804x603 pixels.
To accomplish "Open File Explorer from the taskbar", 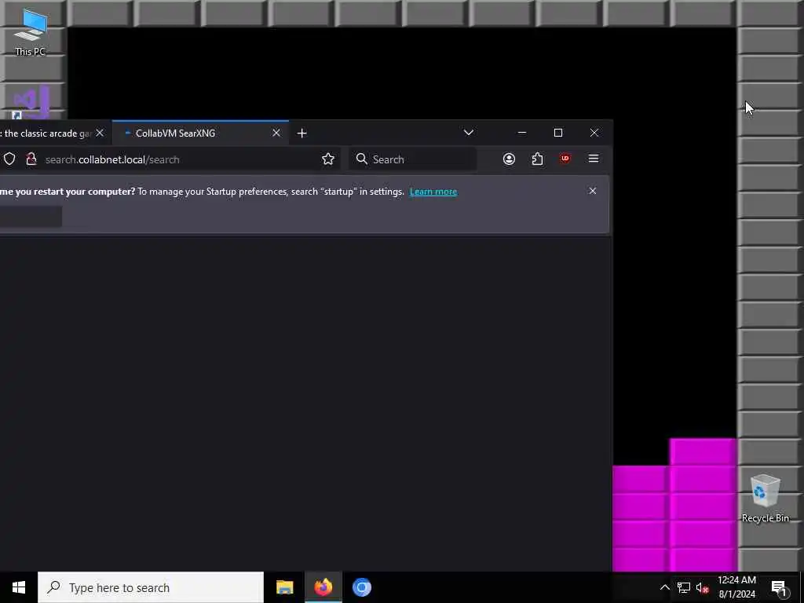I will [284, 587].
